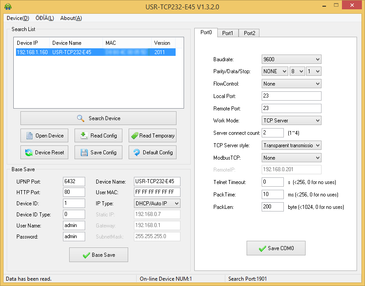Expand the Baudrate dropdown
The image size is (365, 286).
pos(291,59)
